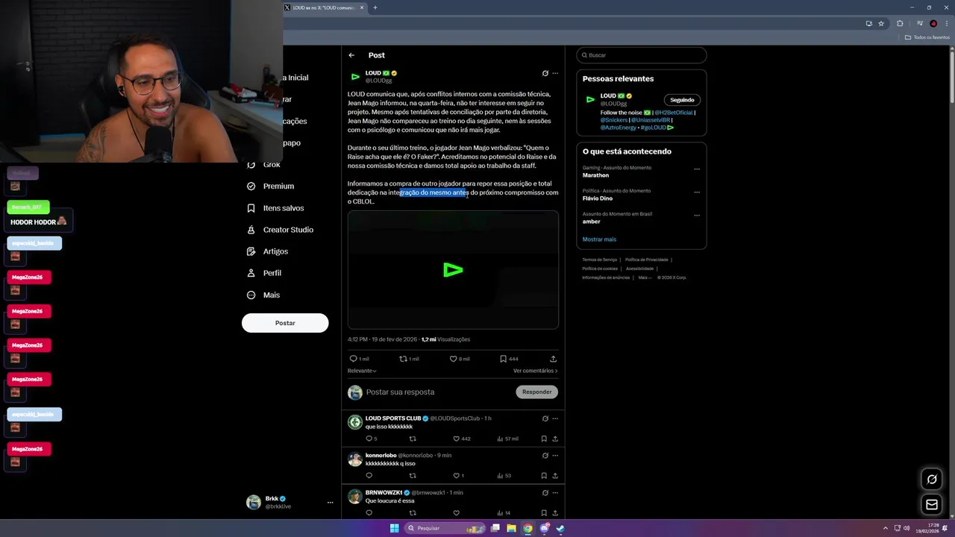Screen dimensions: 955x537
Task: Open Artigos in sidebar
Action: click(x=268, y=251)
